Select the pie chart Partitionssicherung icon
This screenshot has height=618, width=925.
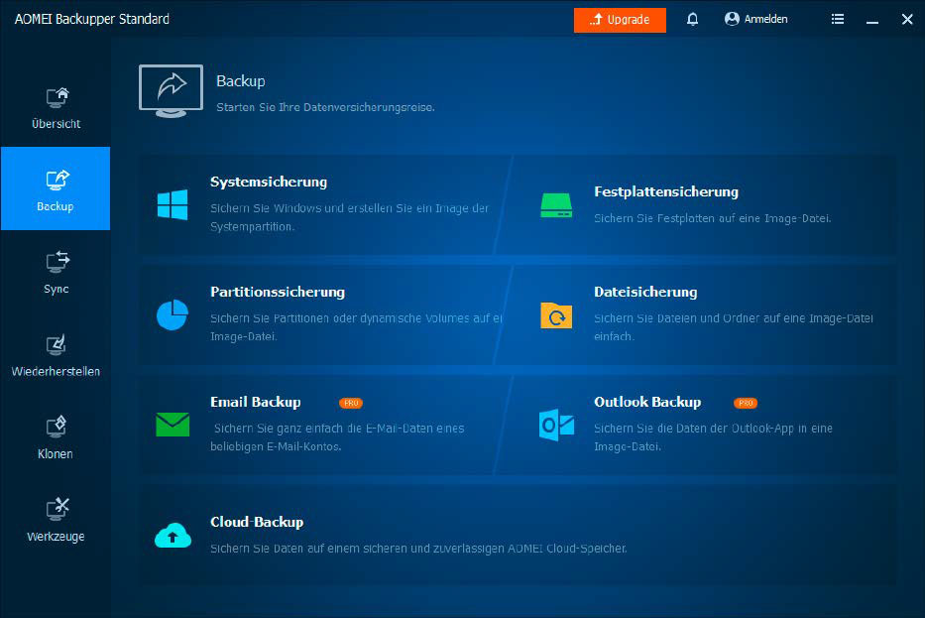coord(172,314)
